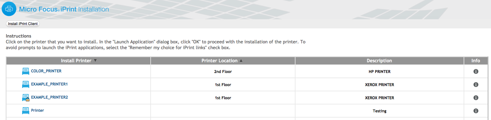Sort by Printer Location column arrow
The height and width of the screenshot is (120, 491).
pyautogui.click(x=241, y=61)
